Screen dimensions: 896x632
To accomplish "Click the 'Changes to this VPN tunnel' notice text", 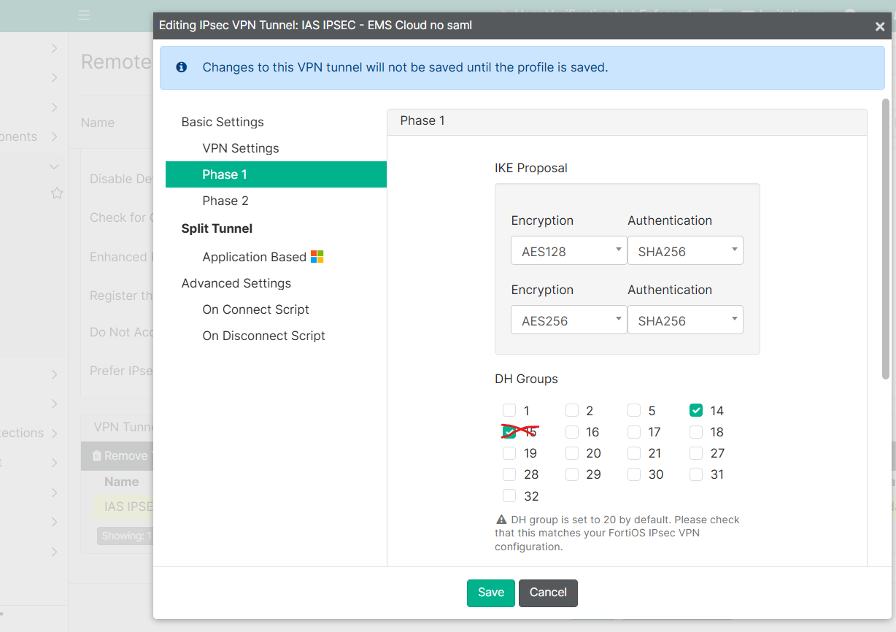I will (x=405, y=67).
